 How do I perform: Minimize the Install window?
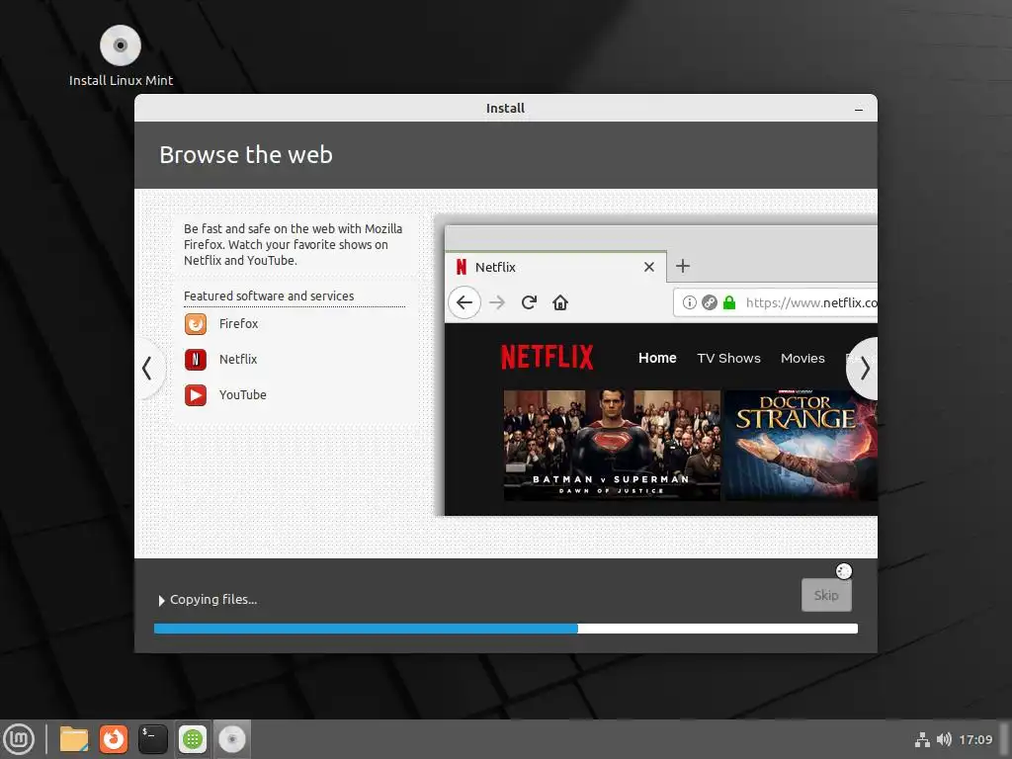click(859, 109)
